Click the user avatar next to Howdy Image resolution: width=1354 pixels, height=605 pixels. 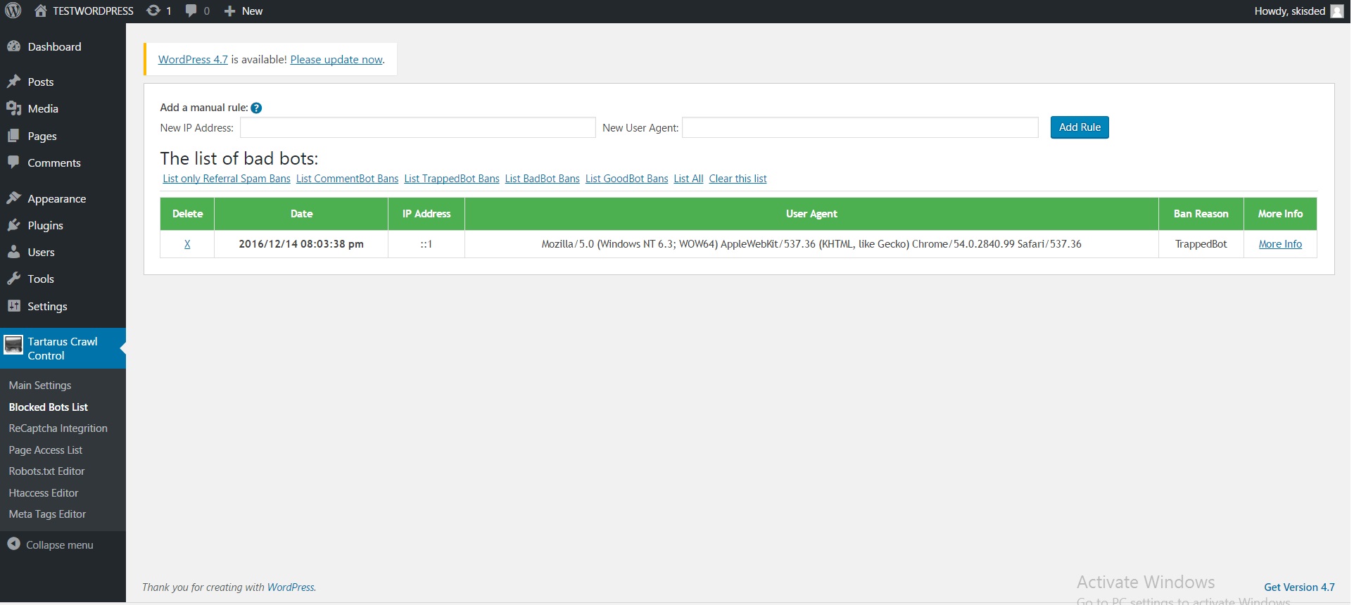tap(1337, 11)
